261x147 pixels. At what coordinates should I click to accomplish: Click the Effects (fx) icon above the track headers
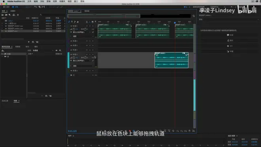pos(72,22)
